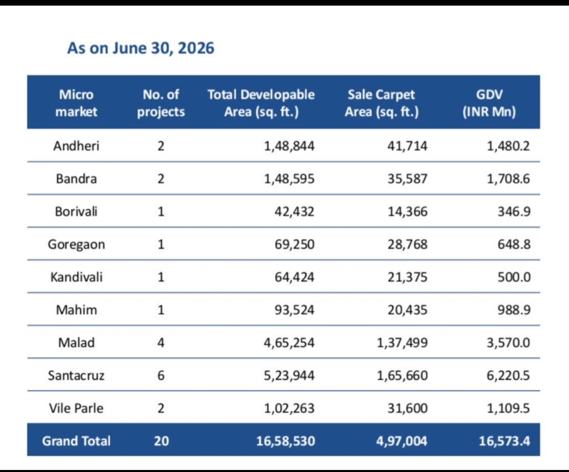
Task: Select Kandivali developable area 64,424
Action: click(294, 277)
